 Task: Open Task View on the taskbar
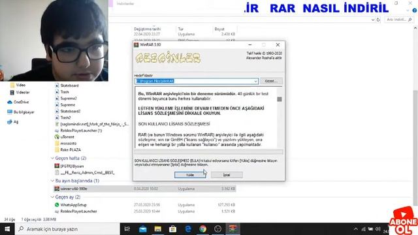pyautogui.click(x=127, y=229)
